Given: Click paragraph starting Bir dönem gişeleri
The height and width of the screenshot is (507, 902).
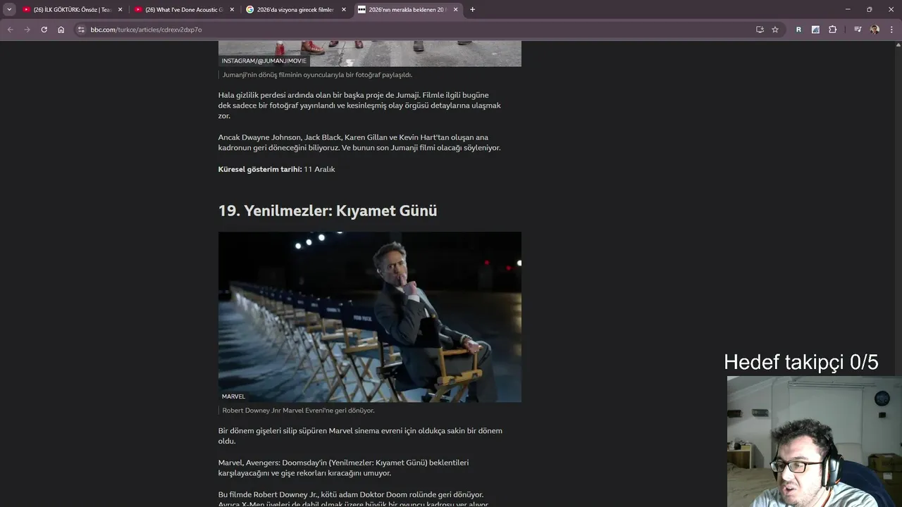Looking at the screenshot, I should tap(360, 436).
